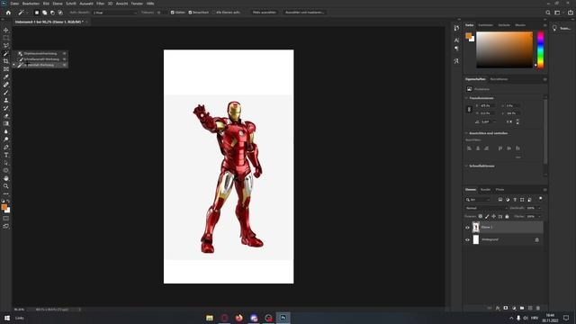
Task: Choose Subtract from Selection mode
Action: [52, 13]
